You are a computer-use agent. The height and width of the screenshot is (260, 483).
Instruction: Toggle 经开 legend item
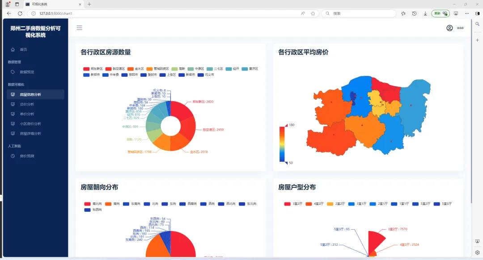click(x=232, y=69)
